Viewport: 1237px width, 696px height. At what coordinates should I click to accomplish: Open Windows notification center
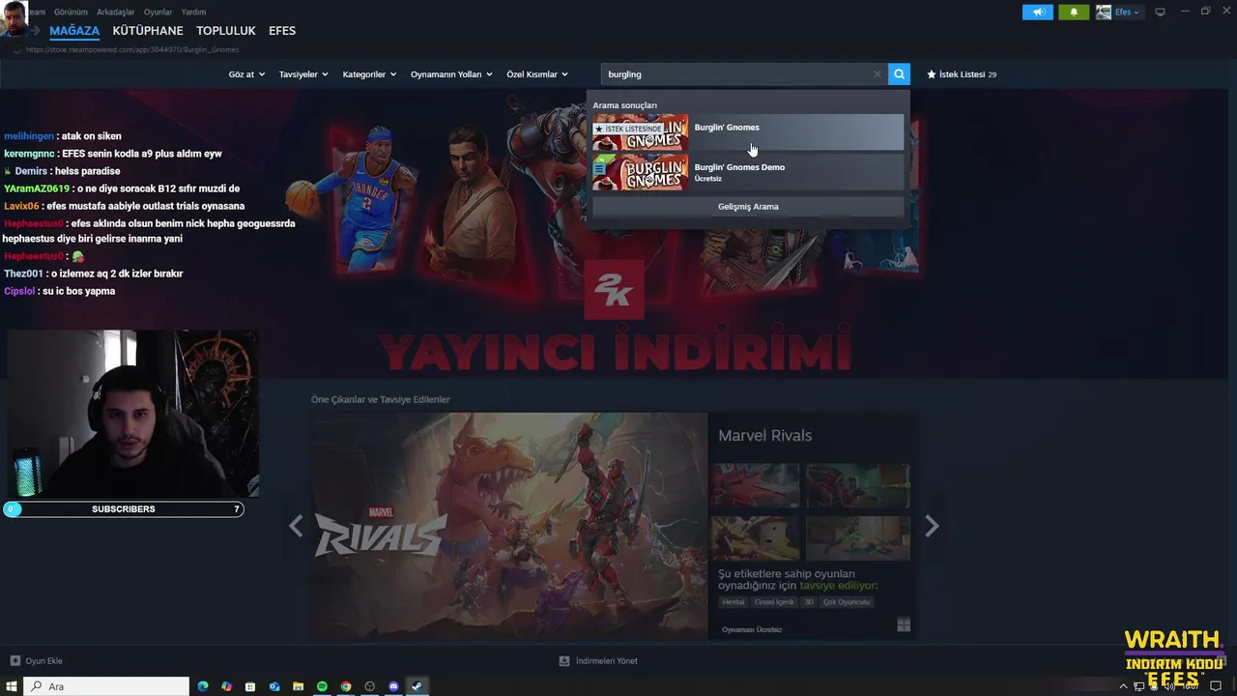pyautogui.click(x=1216, y=686)
